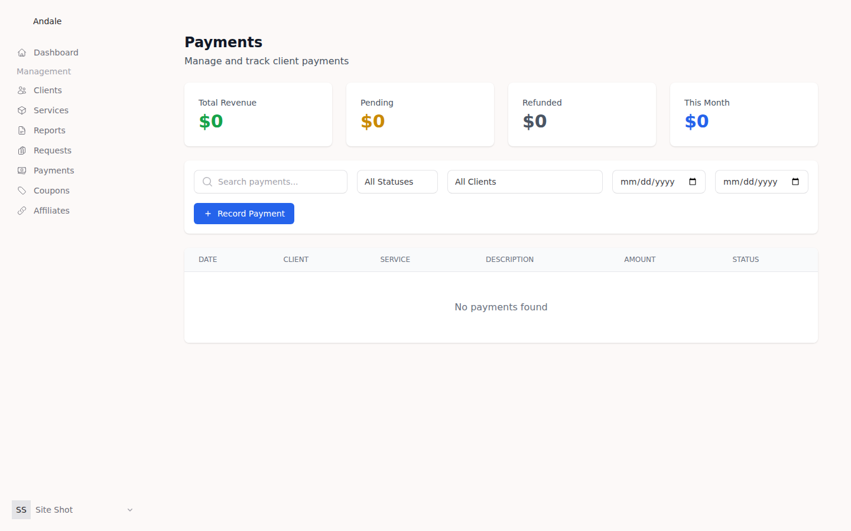Image resolution: width=851 pixels, height=531 pixels.
Task: Click the Requests clipboard icon
Action: (x=22, y=150)
